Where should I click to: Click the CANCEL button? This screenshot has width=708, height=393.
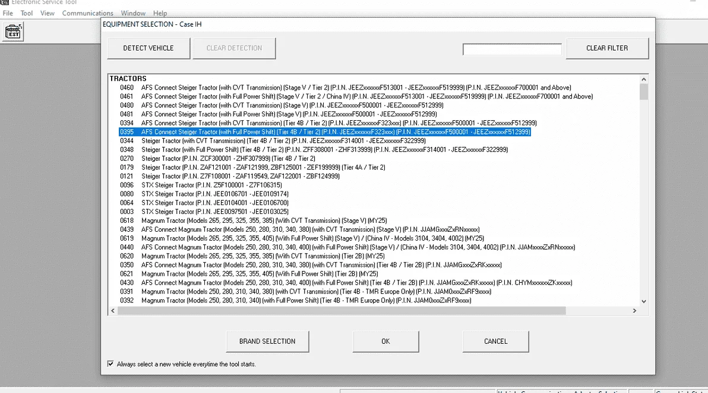point(495,341)
